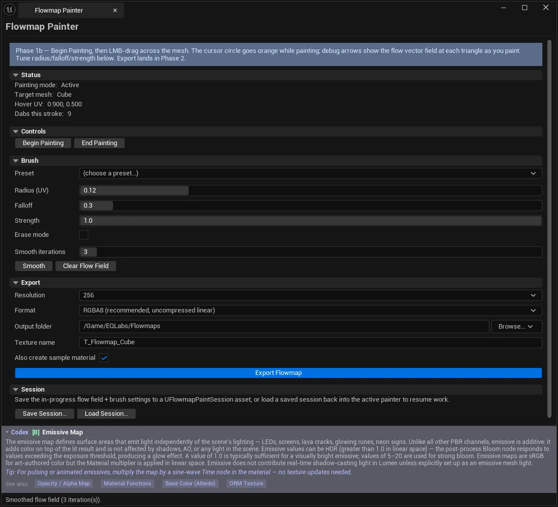The image size is (558, 507).
Task: Click the Begin Painting button
Action: 43,143
